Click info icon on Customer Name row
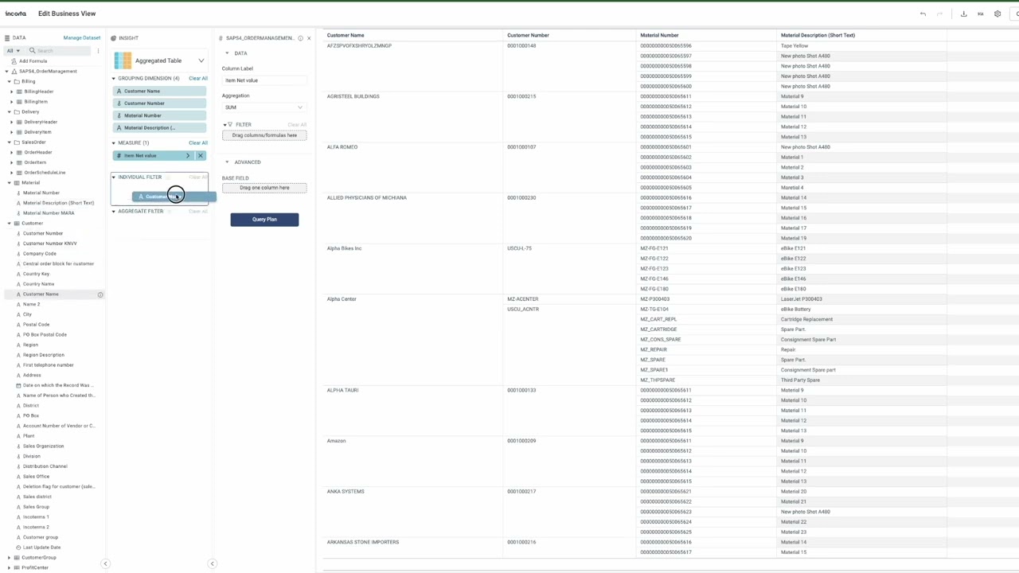The width and height of the screenshot is (1019, 573). pos(100,294)
